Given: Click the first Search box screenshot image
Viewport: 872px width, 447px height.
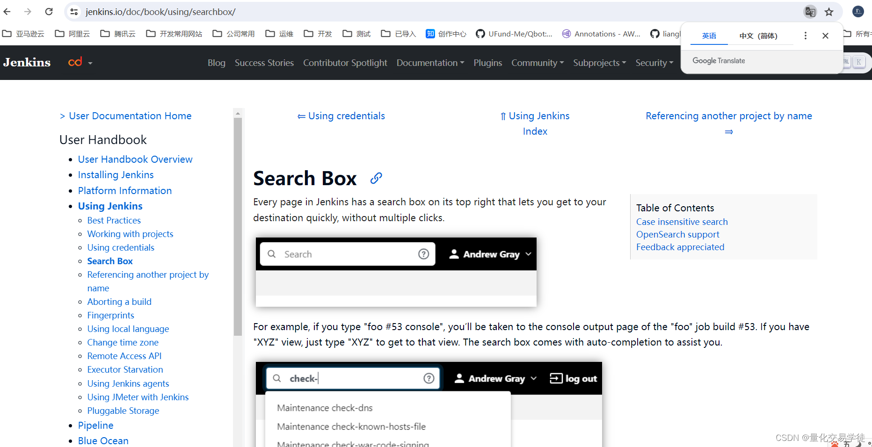Looking at the screenshot, I should [396, 272].
